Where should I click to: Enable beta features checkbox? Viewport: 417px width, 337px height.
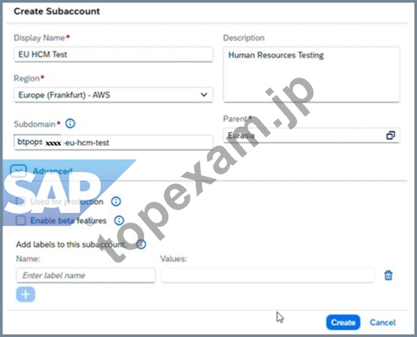21,221
